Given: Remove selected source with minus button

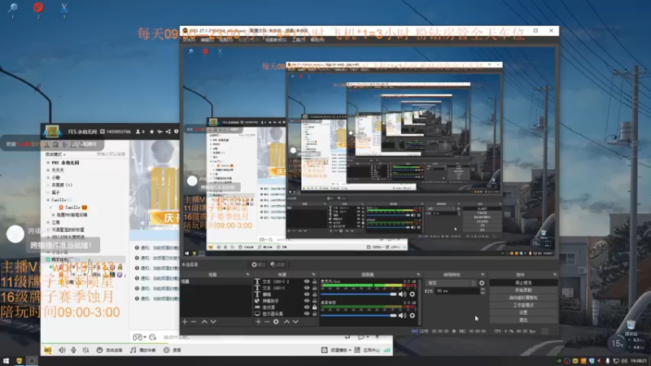Looking at the screenshot, I should [267, 321].
